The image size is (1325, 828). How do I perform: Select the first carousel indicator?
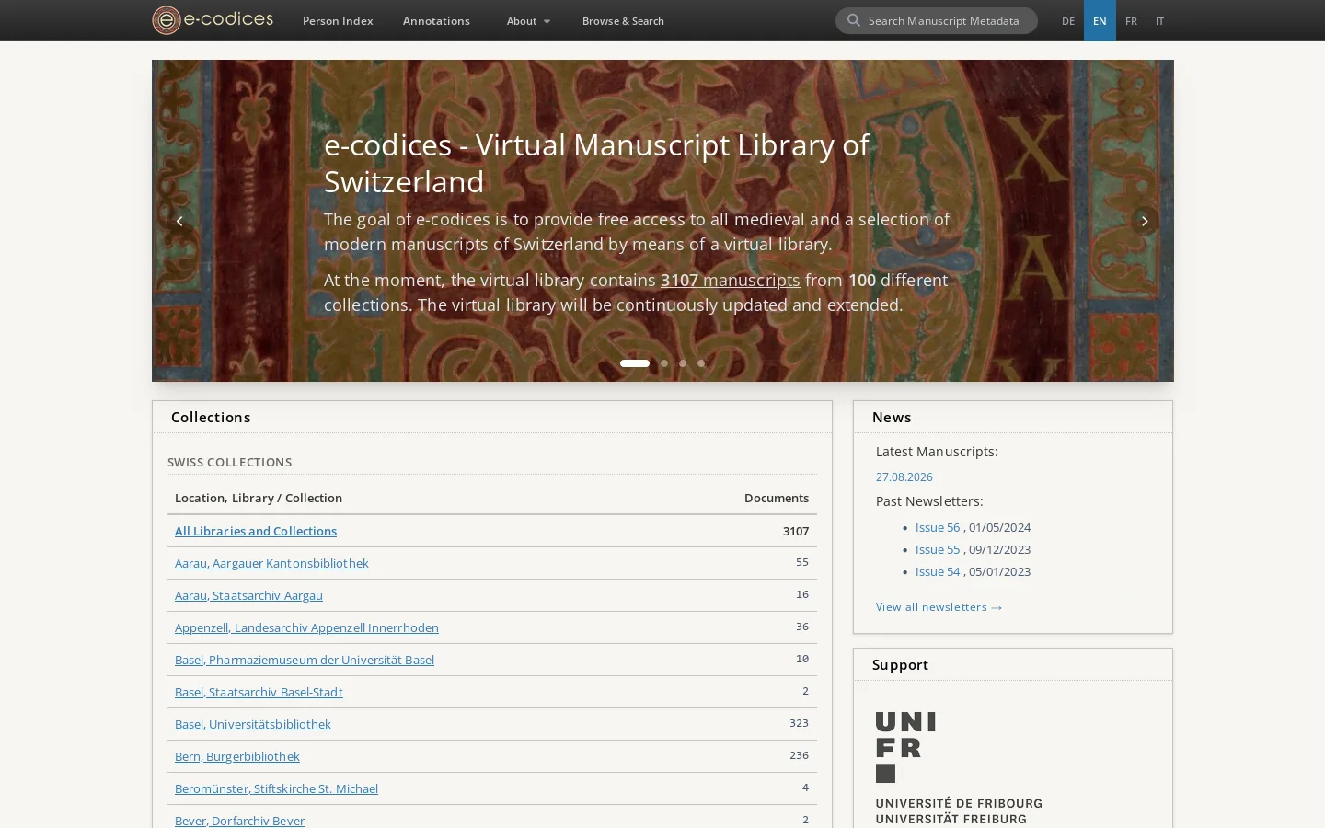(635, 363)
